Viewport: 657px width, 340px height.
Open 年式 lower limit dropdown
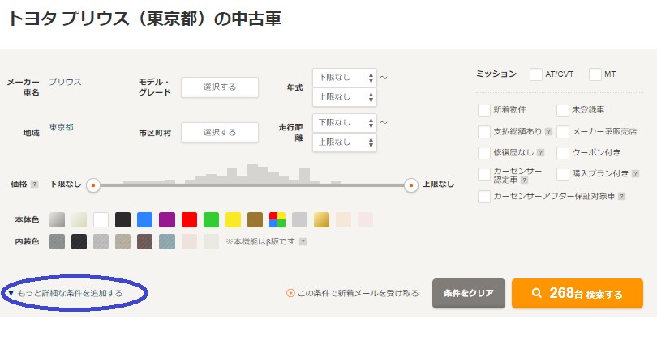(x=345, y=78)
